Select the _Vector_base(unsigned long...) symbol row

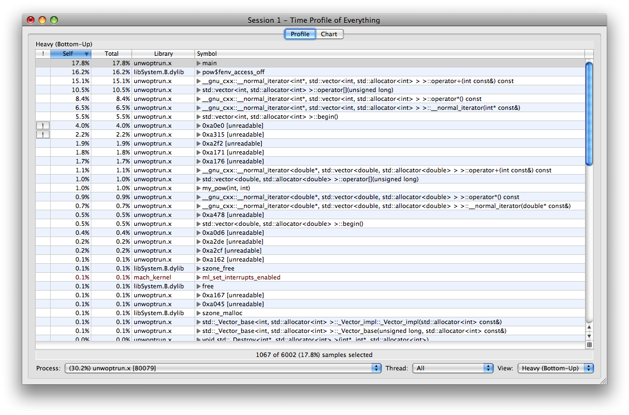click(310, 331)
